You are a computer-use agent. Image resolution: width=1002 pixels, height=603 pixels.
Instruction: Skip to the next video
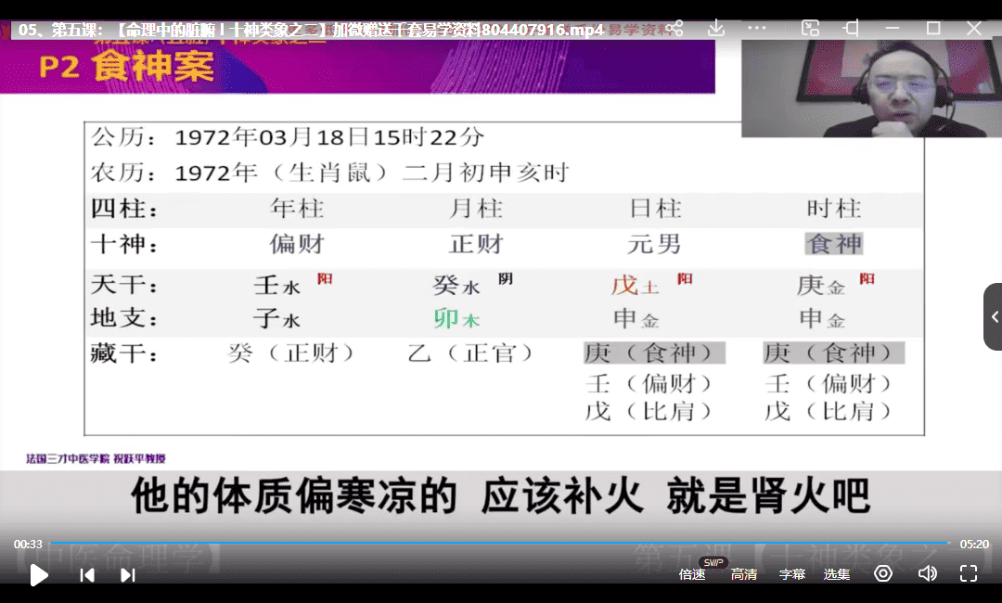tap(128, 575)
